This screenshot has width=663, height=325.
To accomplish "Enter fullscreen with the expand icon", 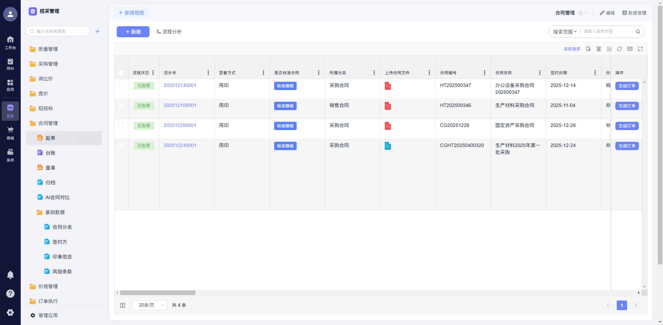I will 640,49.
